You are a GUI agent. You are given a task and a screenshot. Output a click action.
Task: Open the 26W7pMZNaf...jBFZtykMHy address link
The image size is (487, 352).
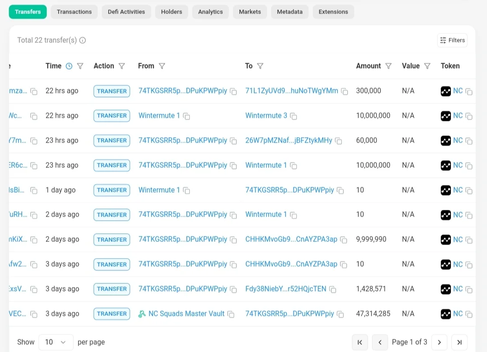click(289, 140)
